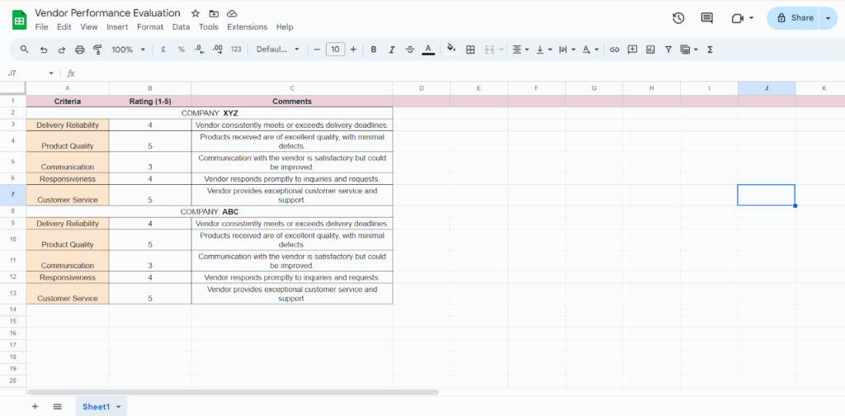Screen dimensions: 845x416
Task: Move document to a folder
Action: pyautogui.click(x=214, y=13)
